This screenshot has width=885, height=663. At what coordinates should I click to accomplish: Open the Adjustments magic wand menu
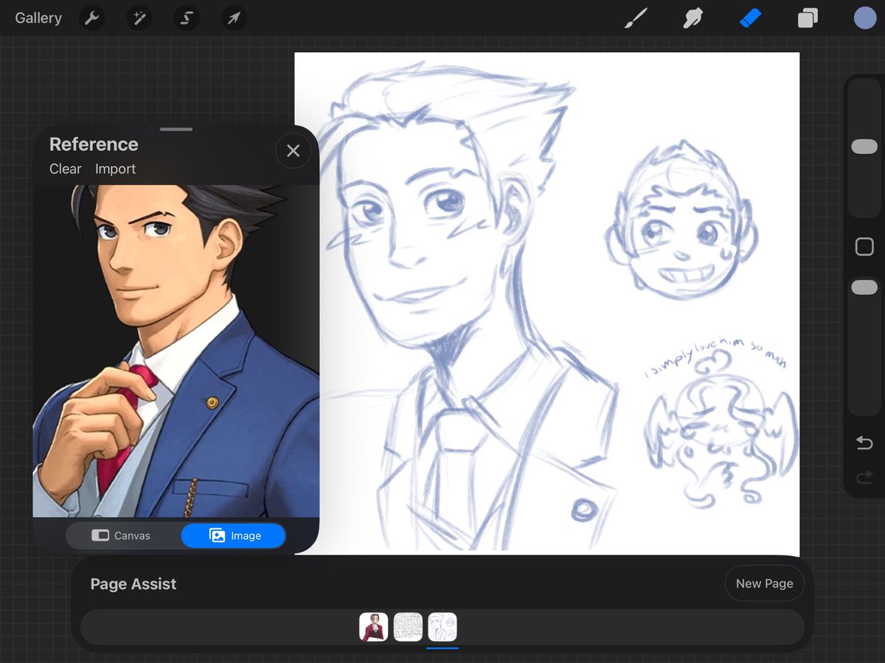pos(139,18)
